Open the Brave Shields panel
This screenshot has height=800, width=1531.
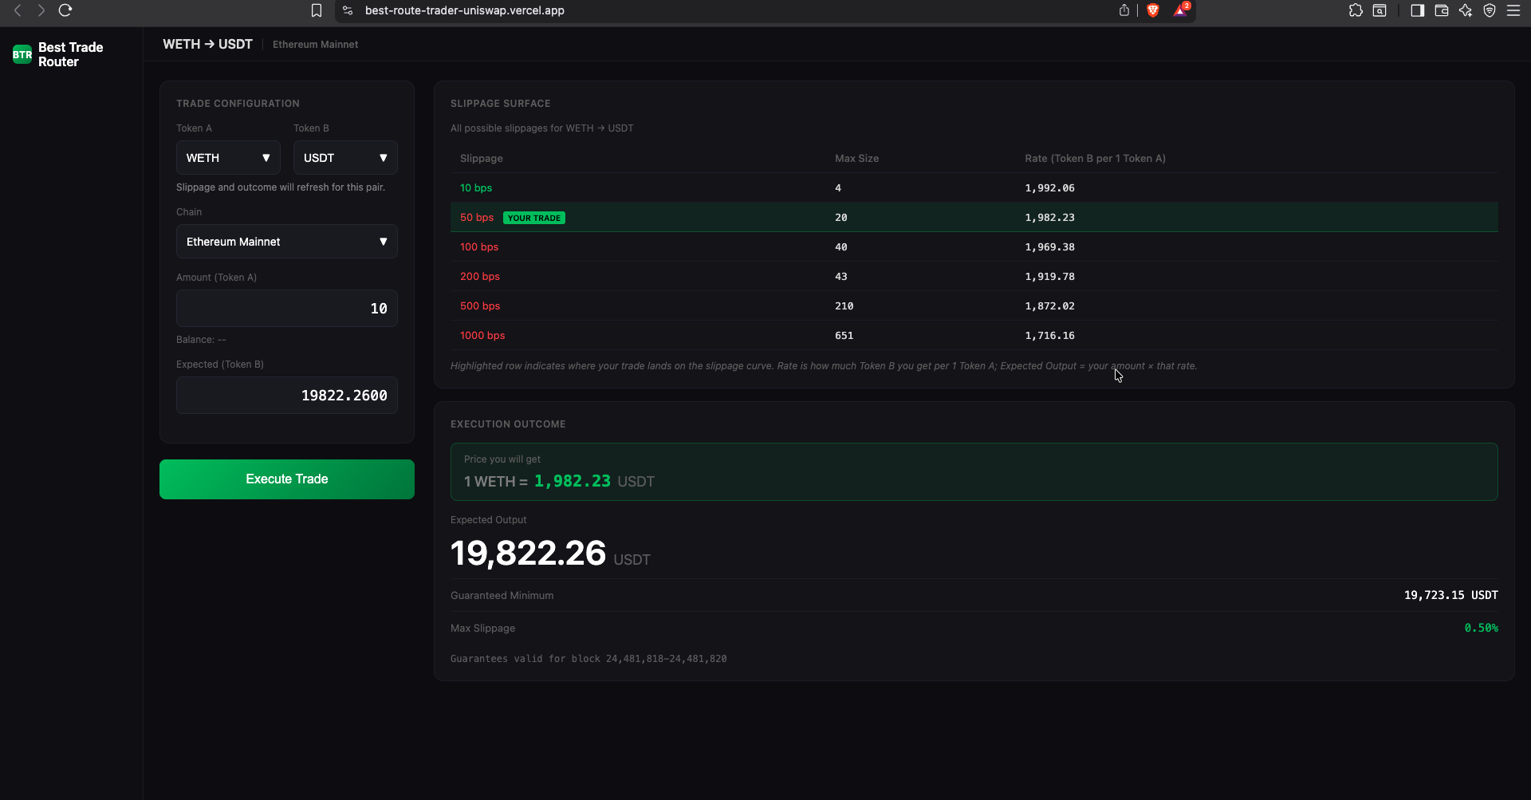1154,10
